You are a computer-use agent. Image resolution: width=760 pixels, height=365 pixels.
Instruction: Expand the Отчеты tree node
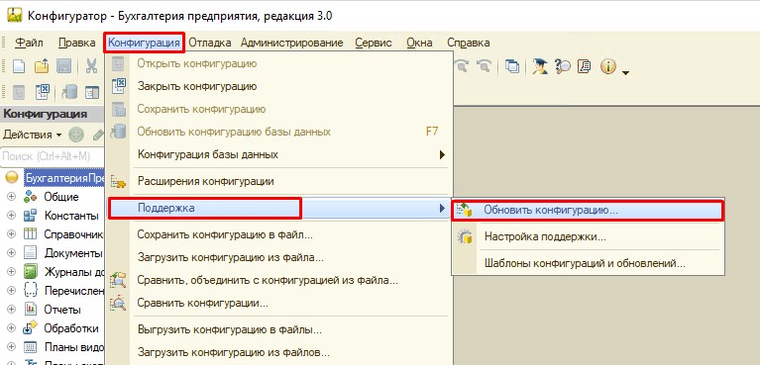(12, 310)
